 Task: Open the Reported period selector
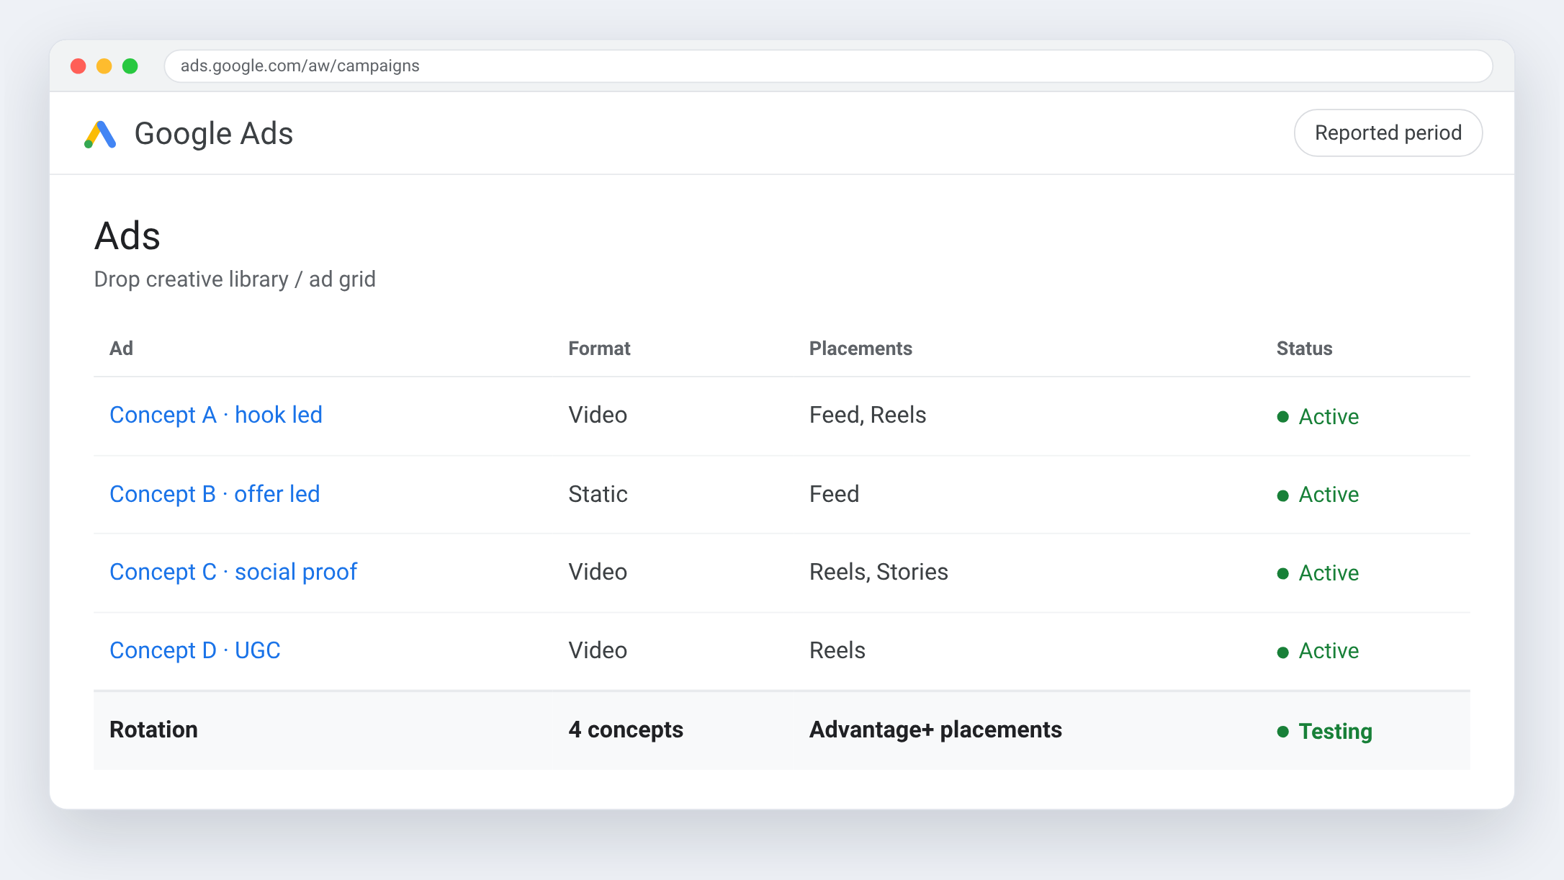[x=1388, y=133]
